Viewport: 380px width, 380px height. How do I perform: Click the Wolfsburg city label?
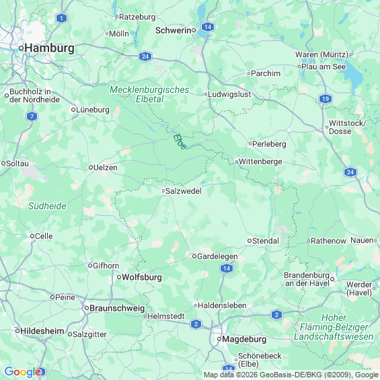click(x=142, y=277)
